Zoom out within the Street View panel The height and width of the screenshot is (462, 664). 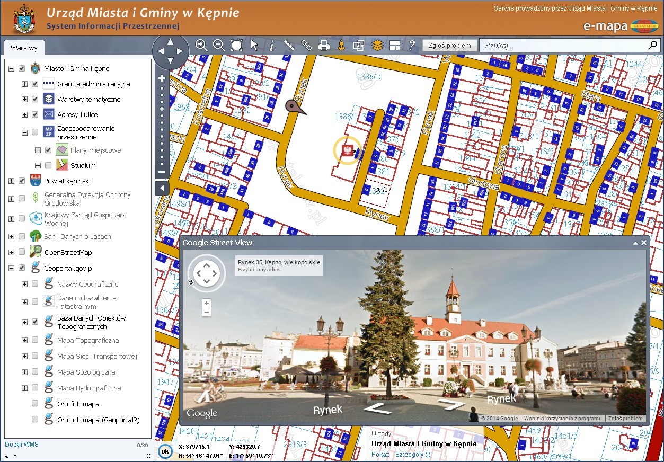207,312
